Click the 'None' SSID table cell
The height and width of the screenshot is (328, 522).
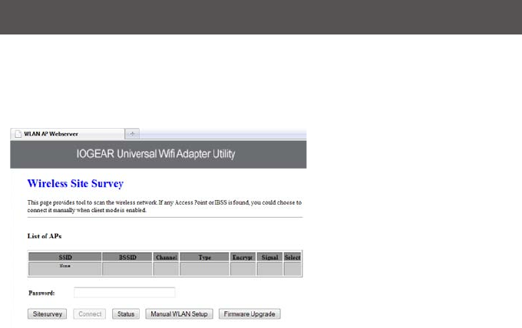click(65, 269)
